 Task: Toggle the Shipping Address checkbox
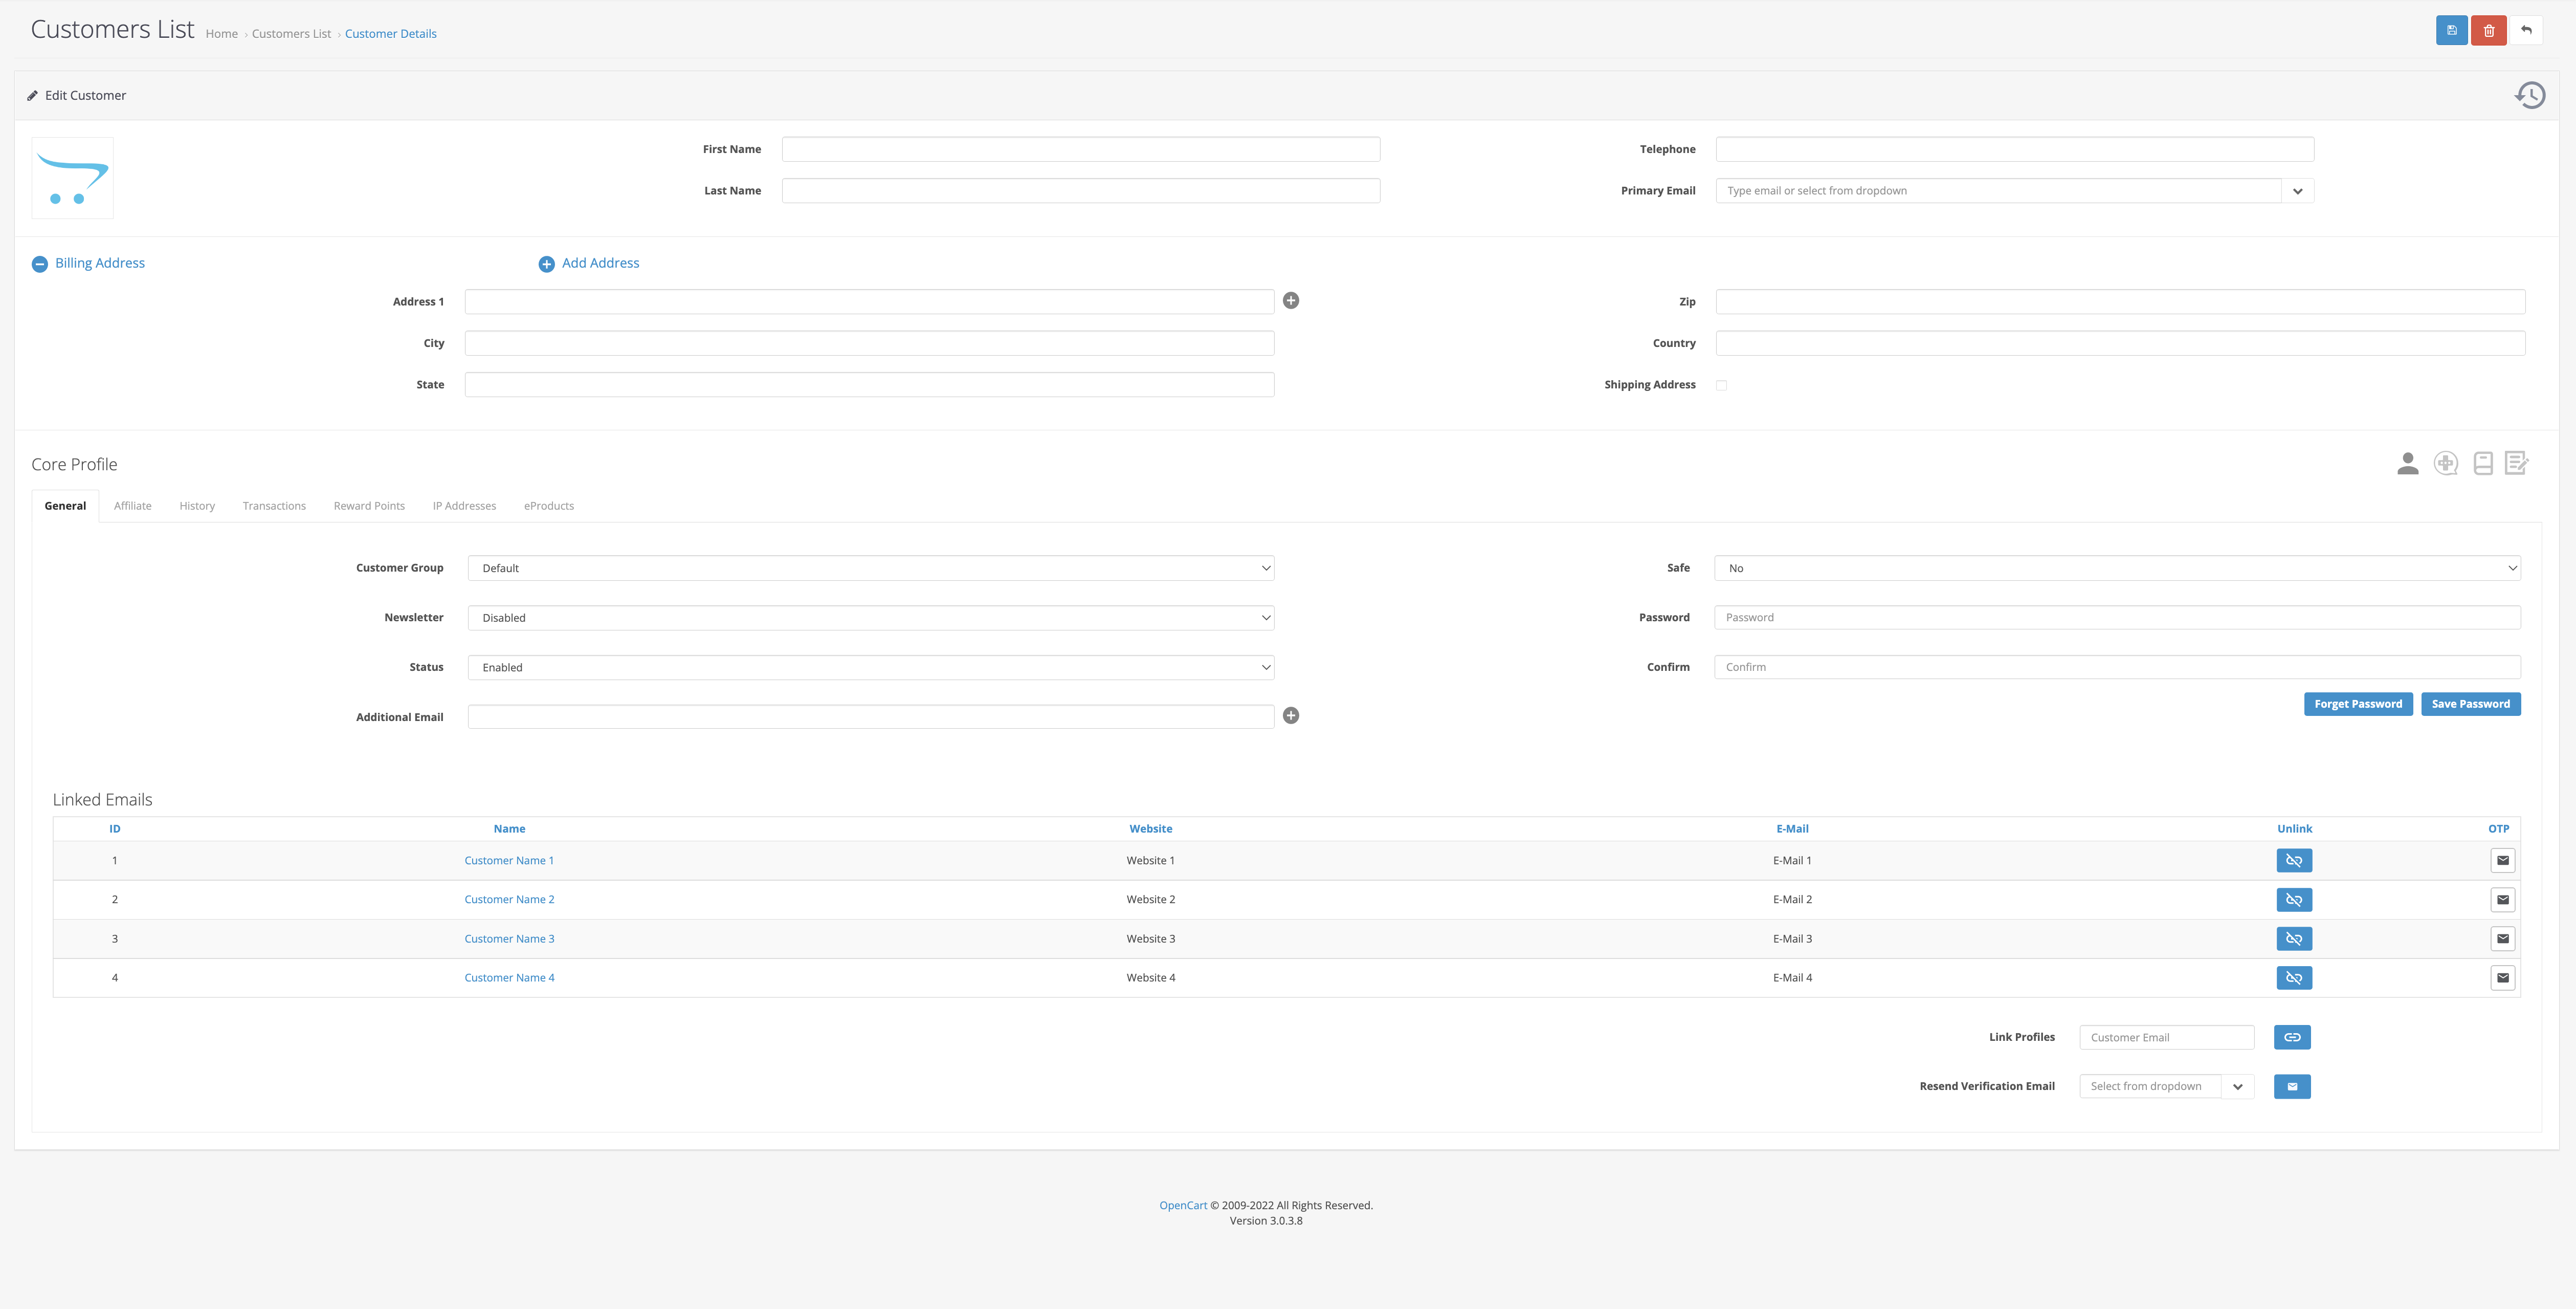(1721, 385)
